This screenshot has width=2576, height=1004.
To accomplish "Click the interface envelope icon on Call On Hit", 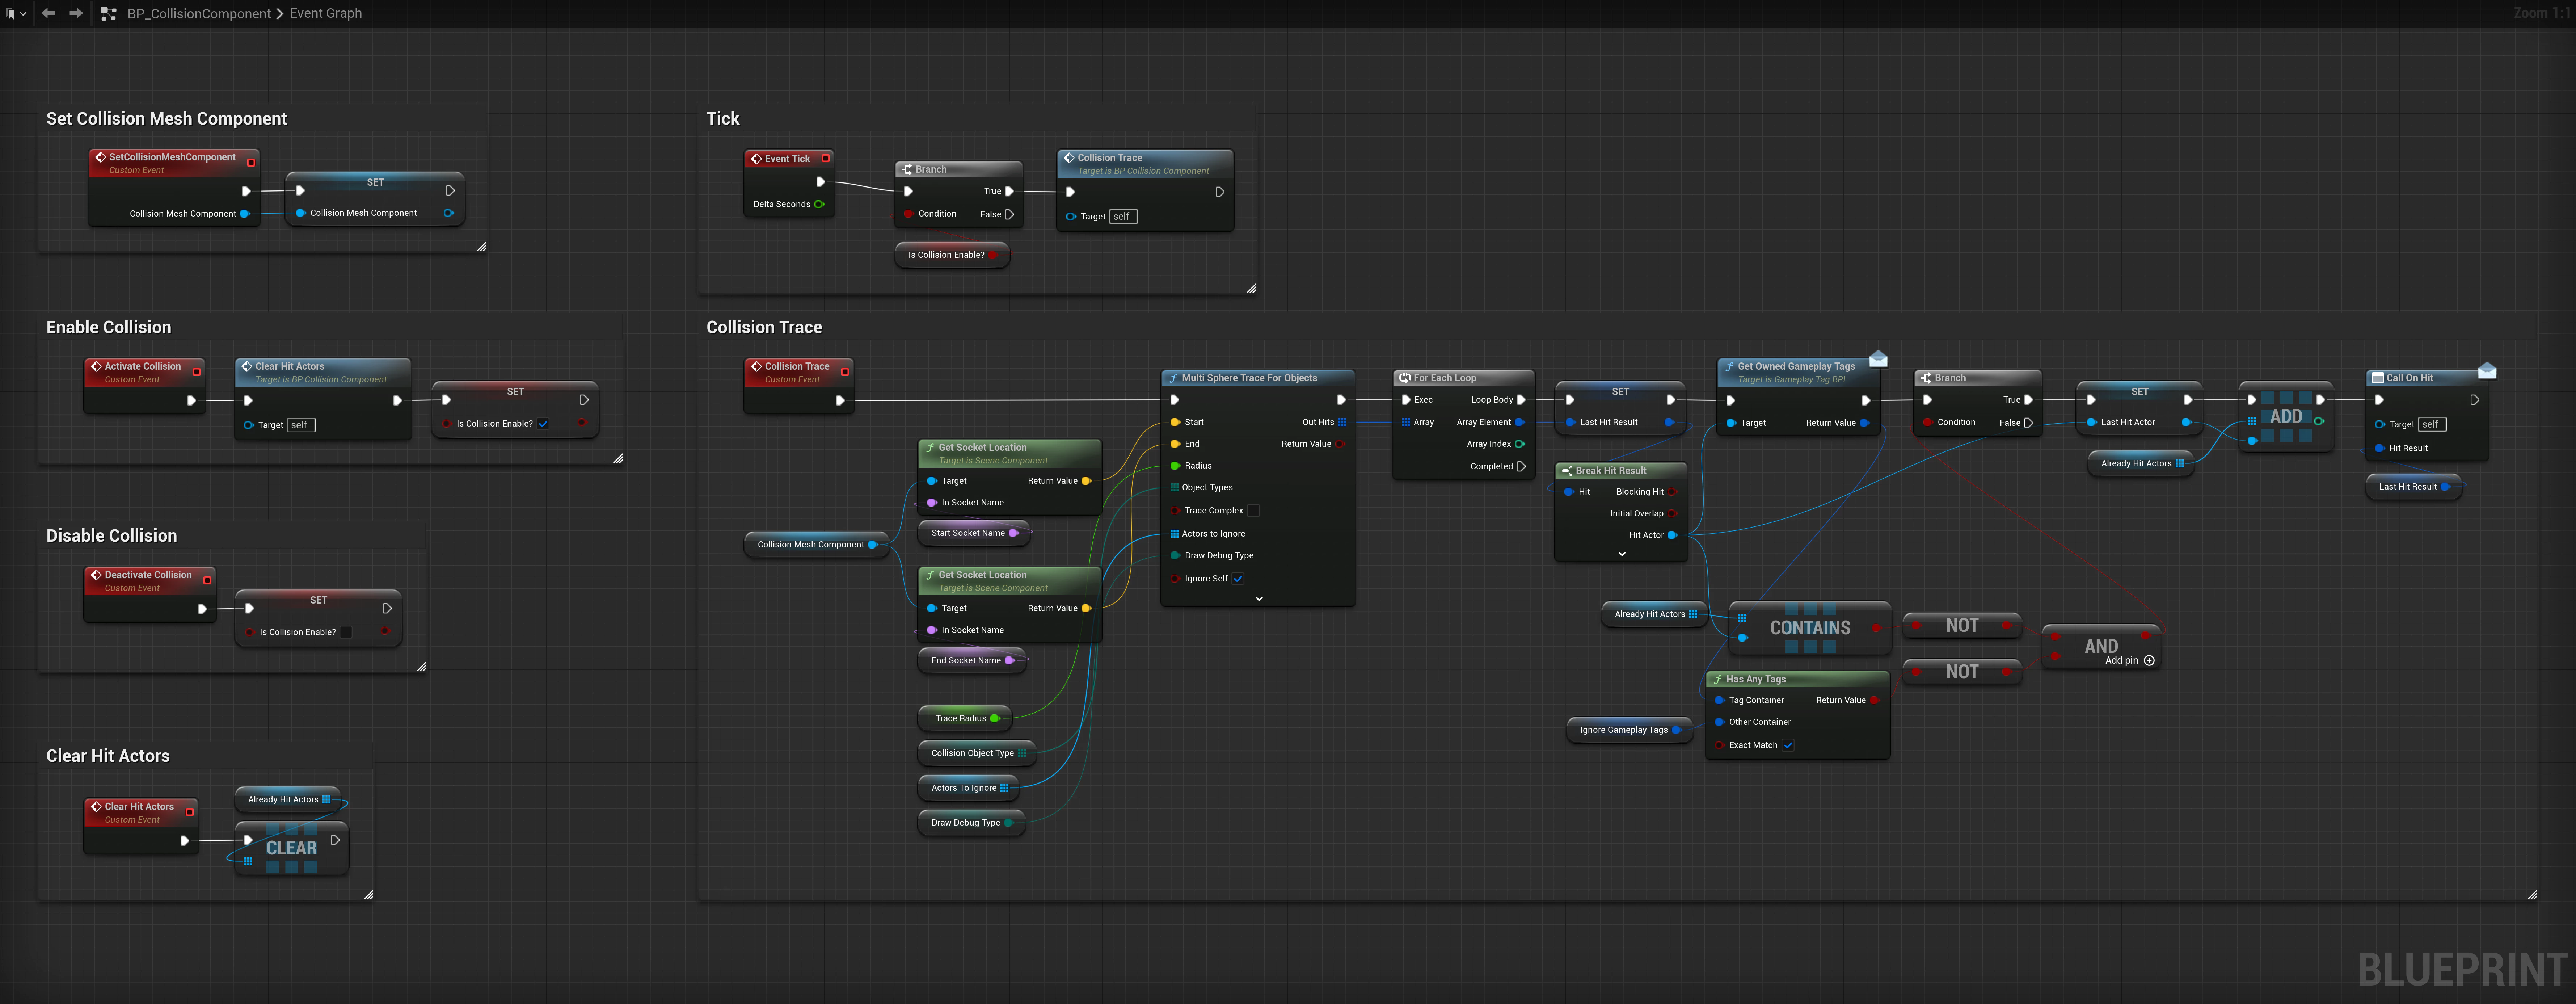I will pos(2487,371).
